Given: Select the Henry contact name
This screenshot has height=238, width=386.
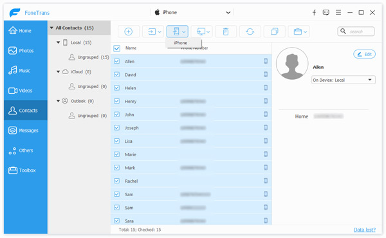Looking at the screenshot, I should (x=131, y=102).
